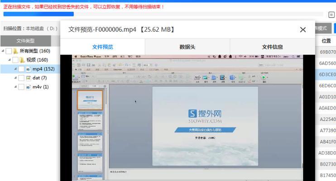Check the 所有类型 (160) checkbox

coord(9,51)
